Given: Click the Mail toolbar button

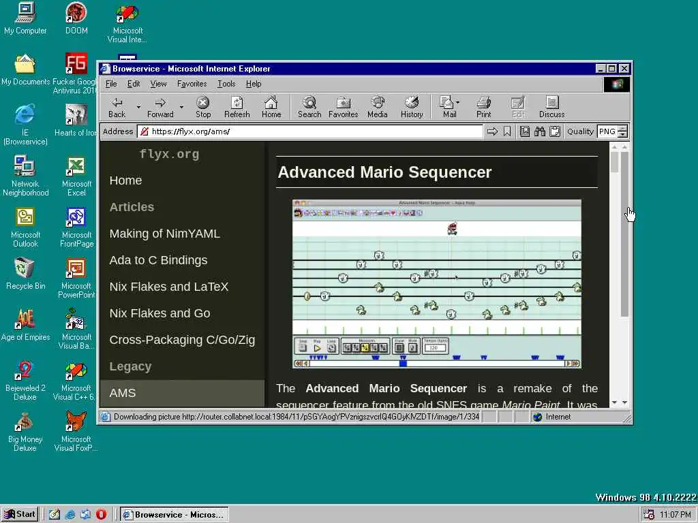Looking at the screenshot, I should tap(448, 107).
